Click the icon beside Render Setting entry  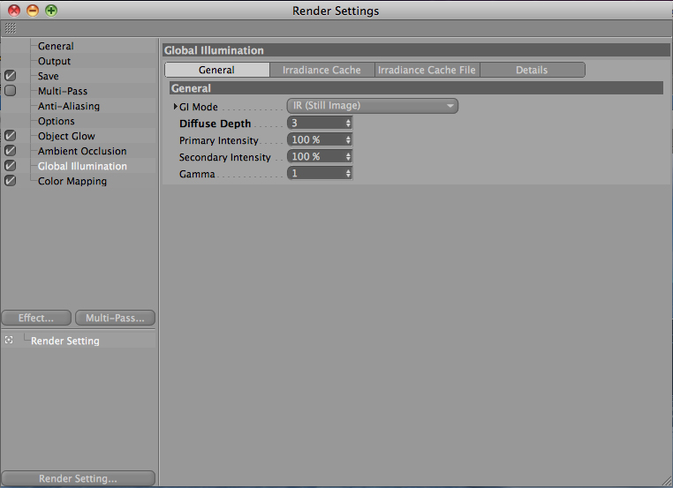point(9,340)
